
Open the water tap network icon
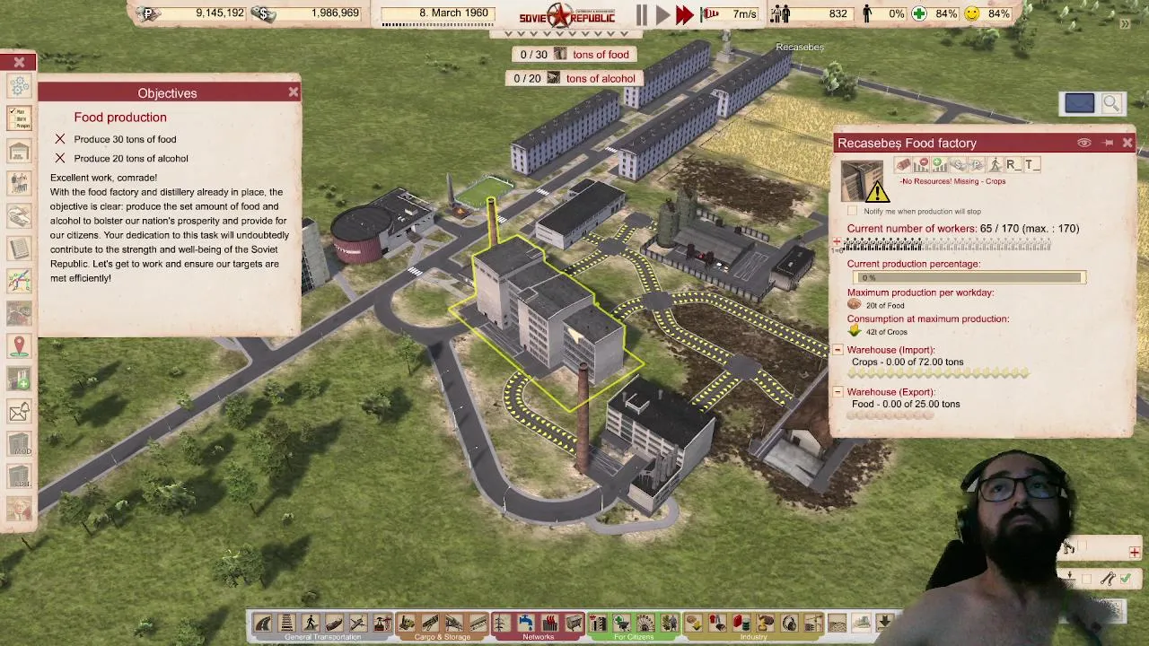click(x=525, y=622)
